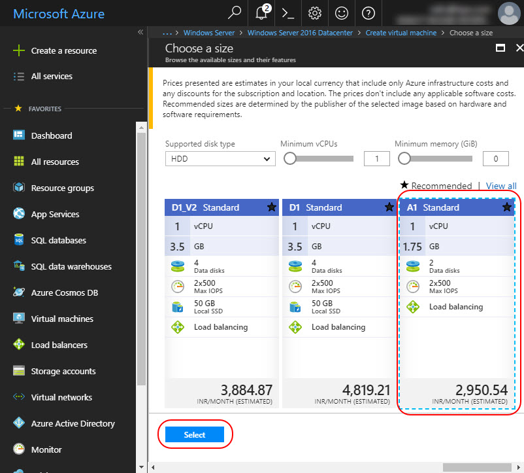Image resolution: width=524 pixels, height=473 pixels.
Task: Go to Create virtual machine breadcrumb
Action: tap(401, 33)
